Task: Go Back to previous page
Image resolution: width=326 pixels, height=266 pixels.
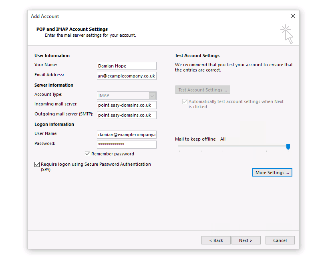Action: (x=216, y=240)
